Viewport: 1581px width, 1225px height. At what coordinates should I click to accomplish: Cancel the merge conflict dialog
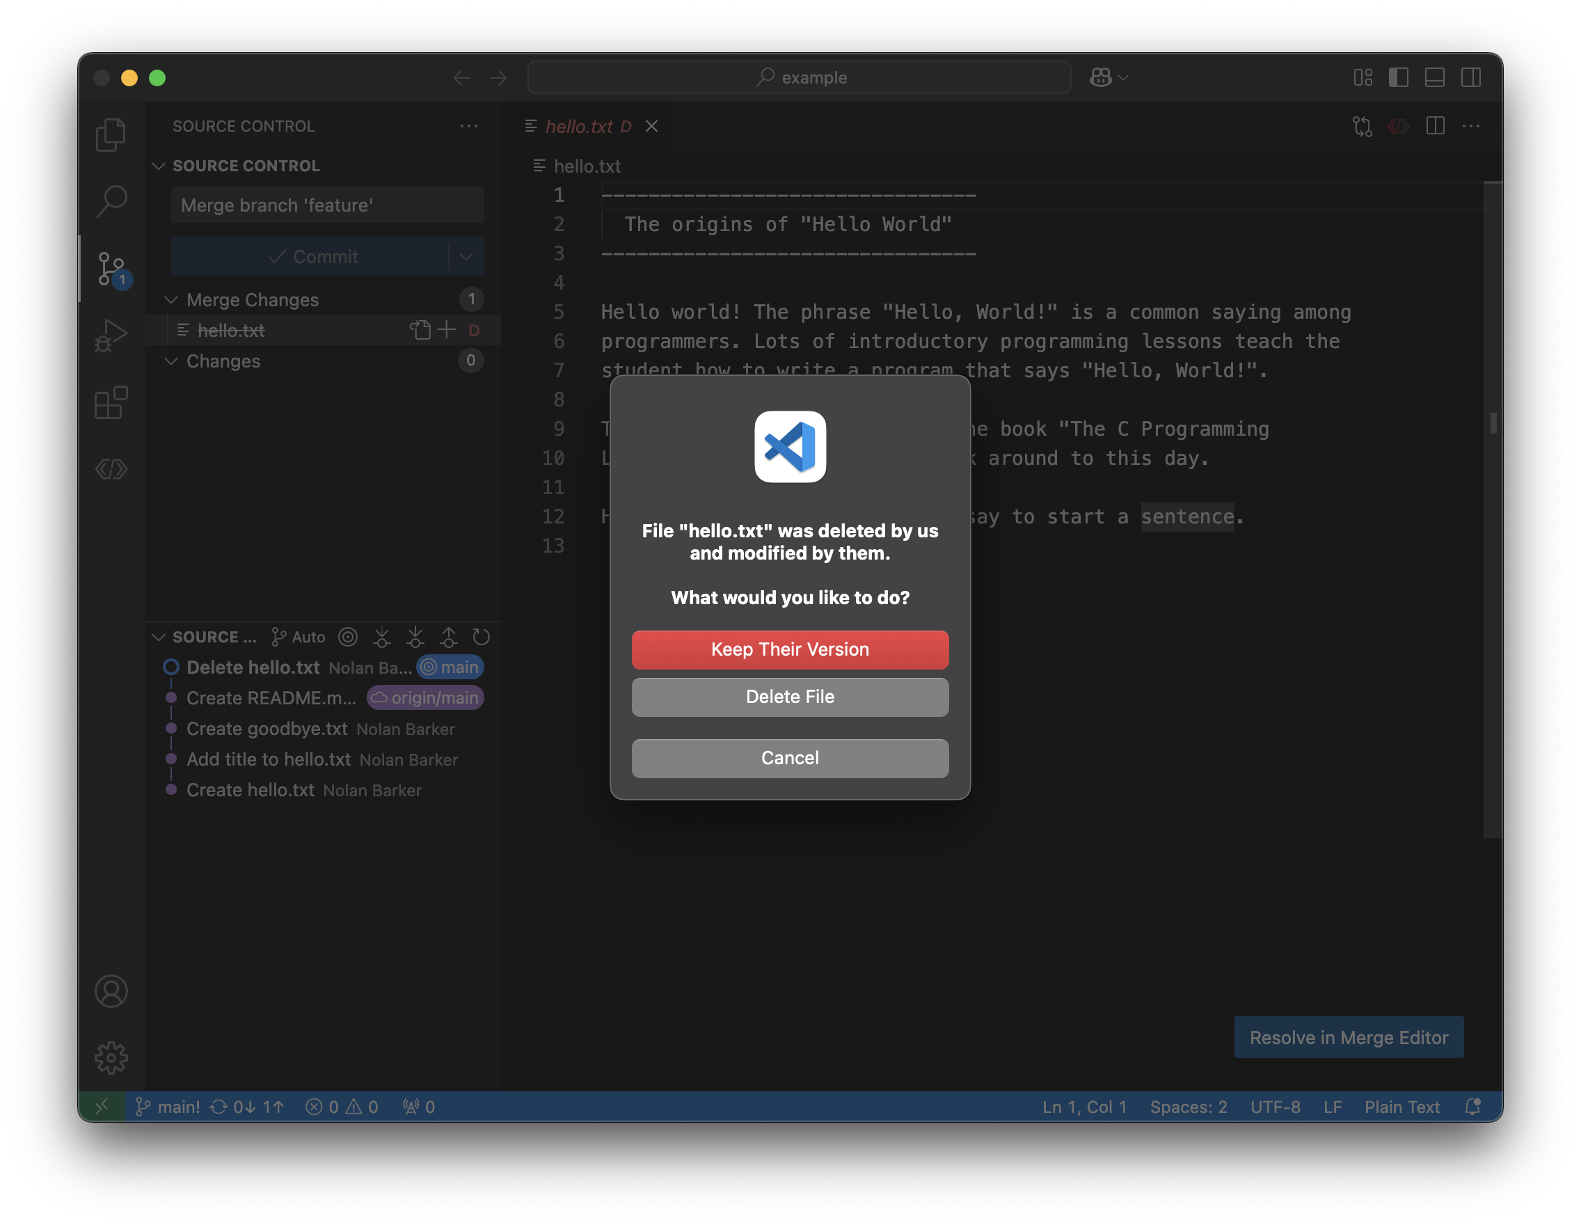pos(790,758)
